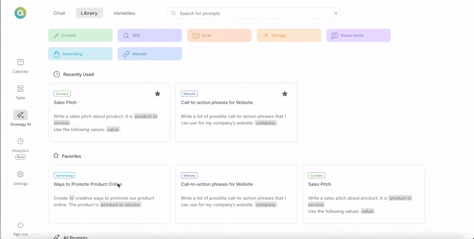Image resolution: width=474 pixels, height=239 pixels.
Task: Unfavorite the Sales Pitch star in Recently Used
Action: [x=158, y=94]
